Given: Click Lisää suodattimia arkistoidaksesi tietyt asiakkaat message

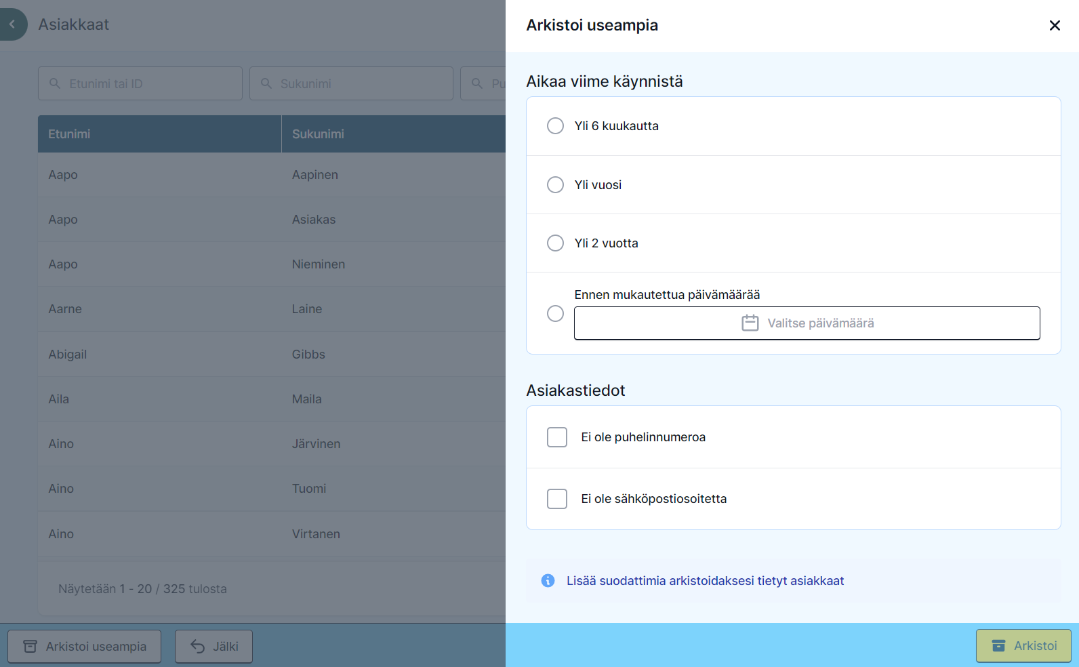Looking at the screenshot, I should [705, 581].
